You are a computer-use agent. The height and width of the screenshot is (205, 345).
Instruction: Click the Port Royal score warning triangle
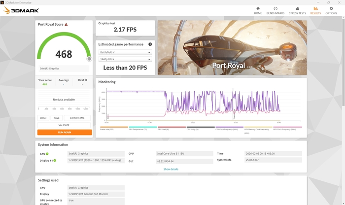point(66,24)
